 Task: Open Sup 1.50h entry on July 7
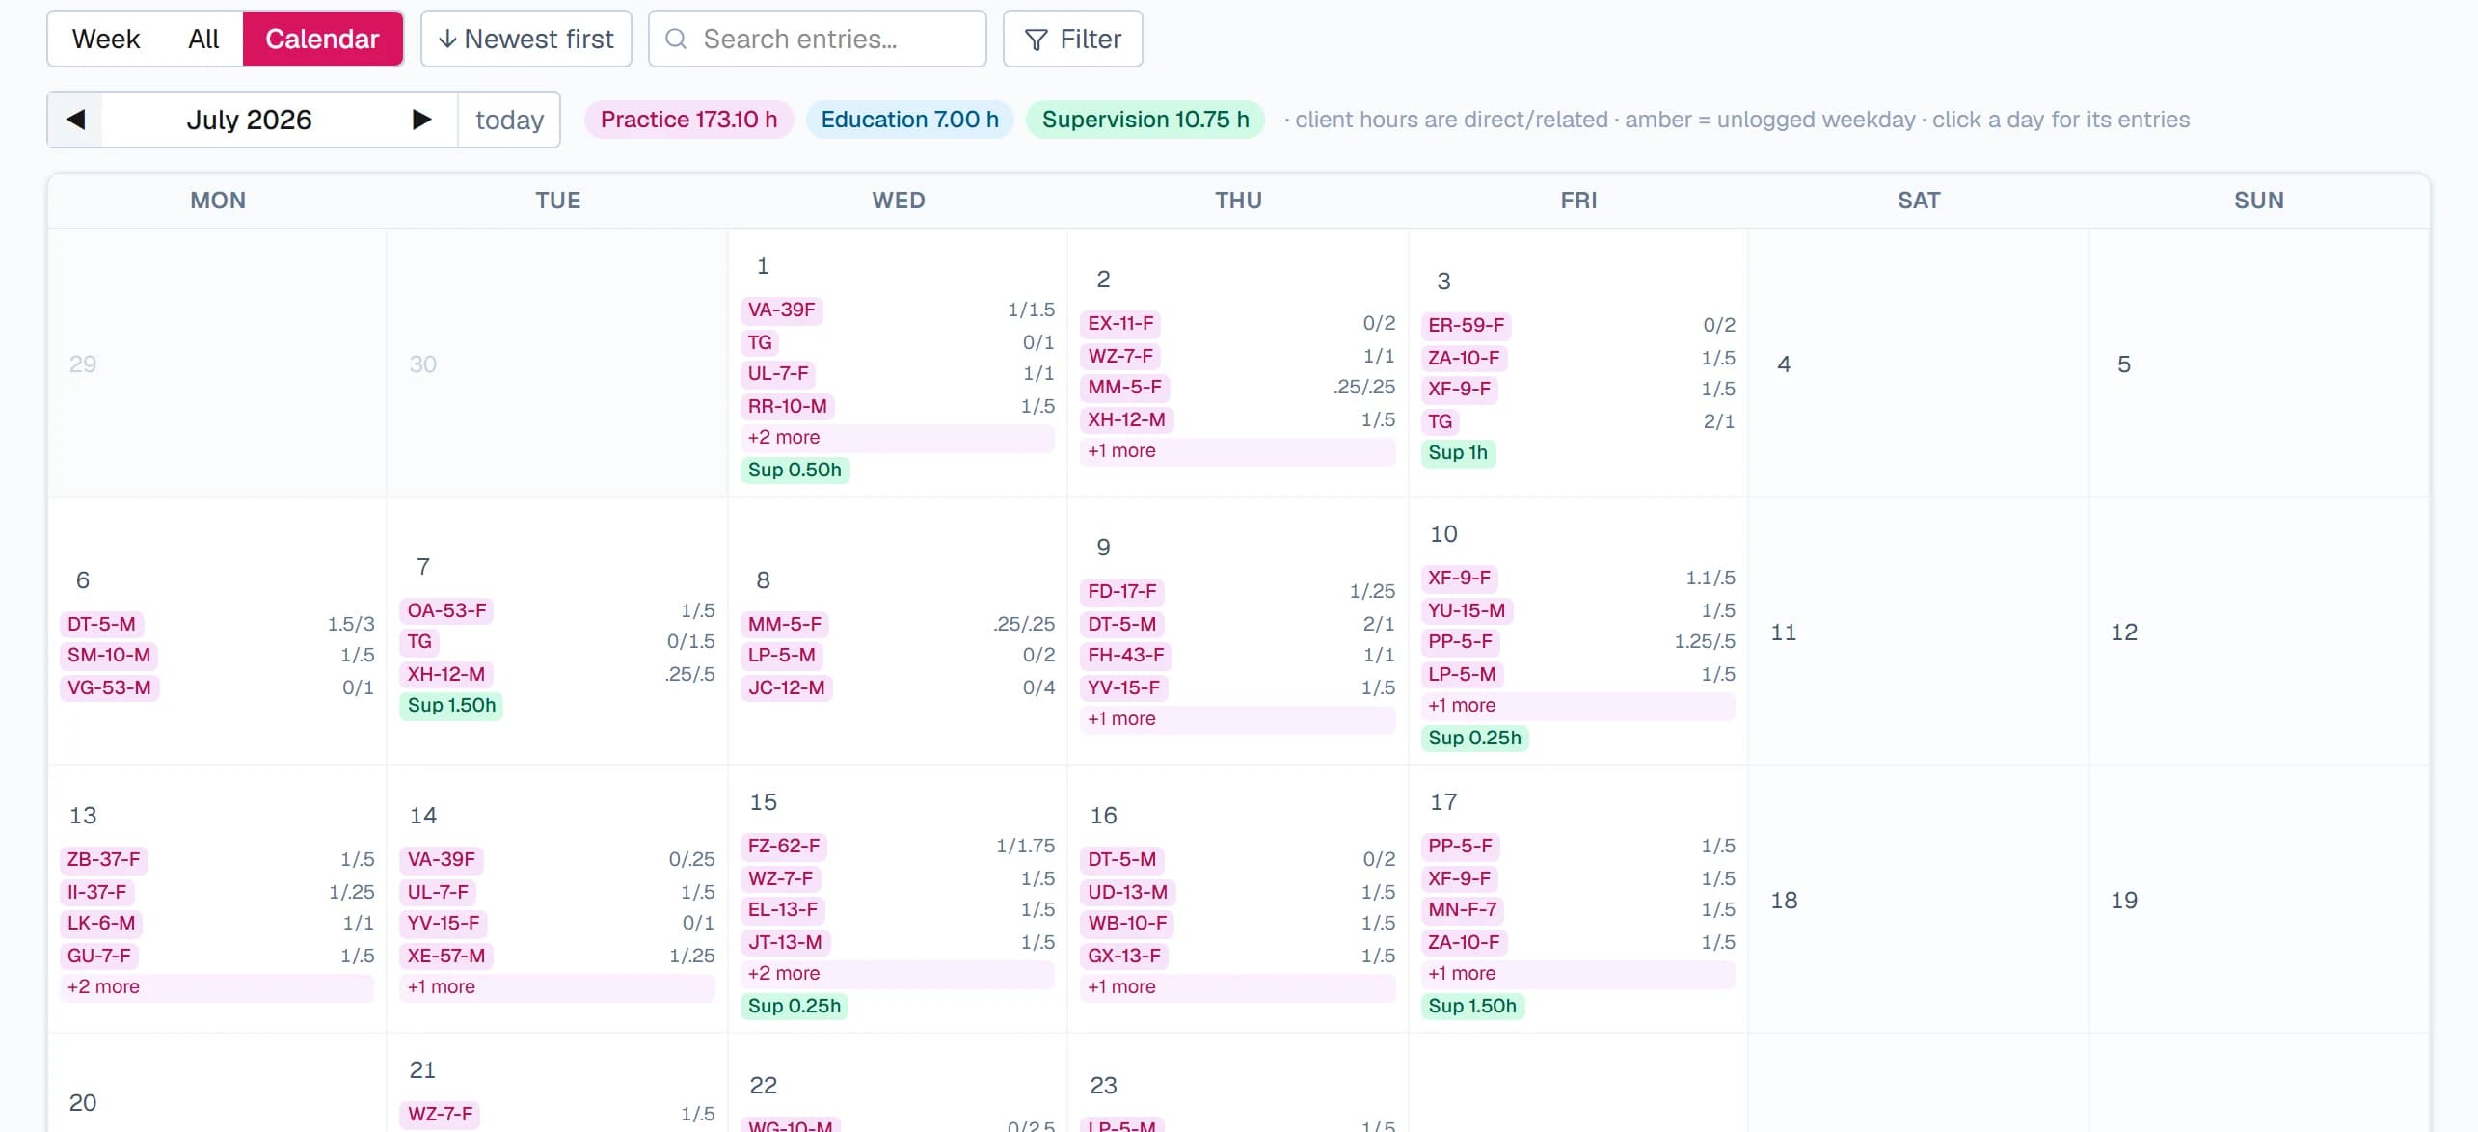pyautogui.click(x=451, y=706)
